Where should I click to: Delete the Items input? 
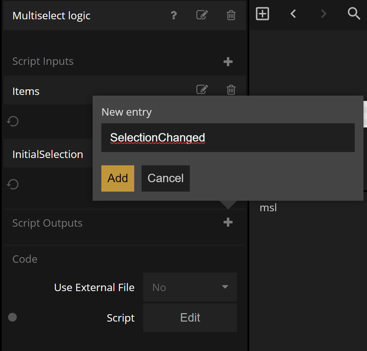point(231,90)
